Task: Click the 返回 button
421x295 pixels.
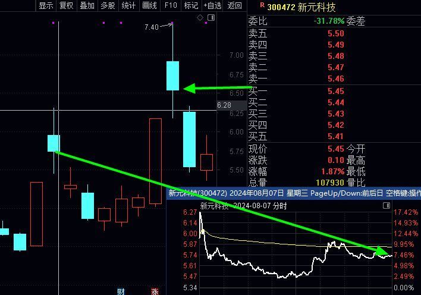Action: 234,5
